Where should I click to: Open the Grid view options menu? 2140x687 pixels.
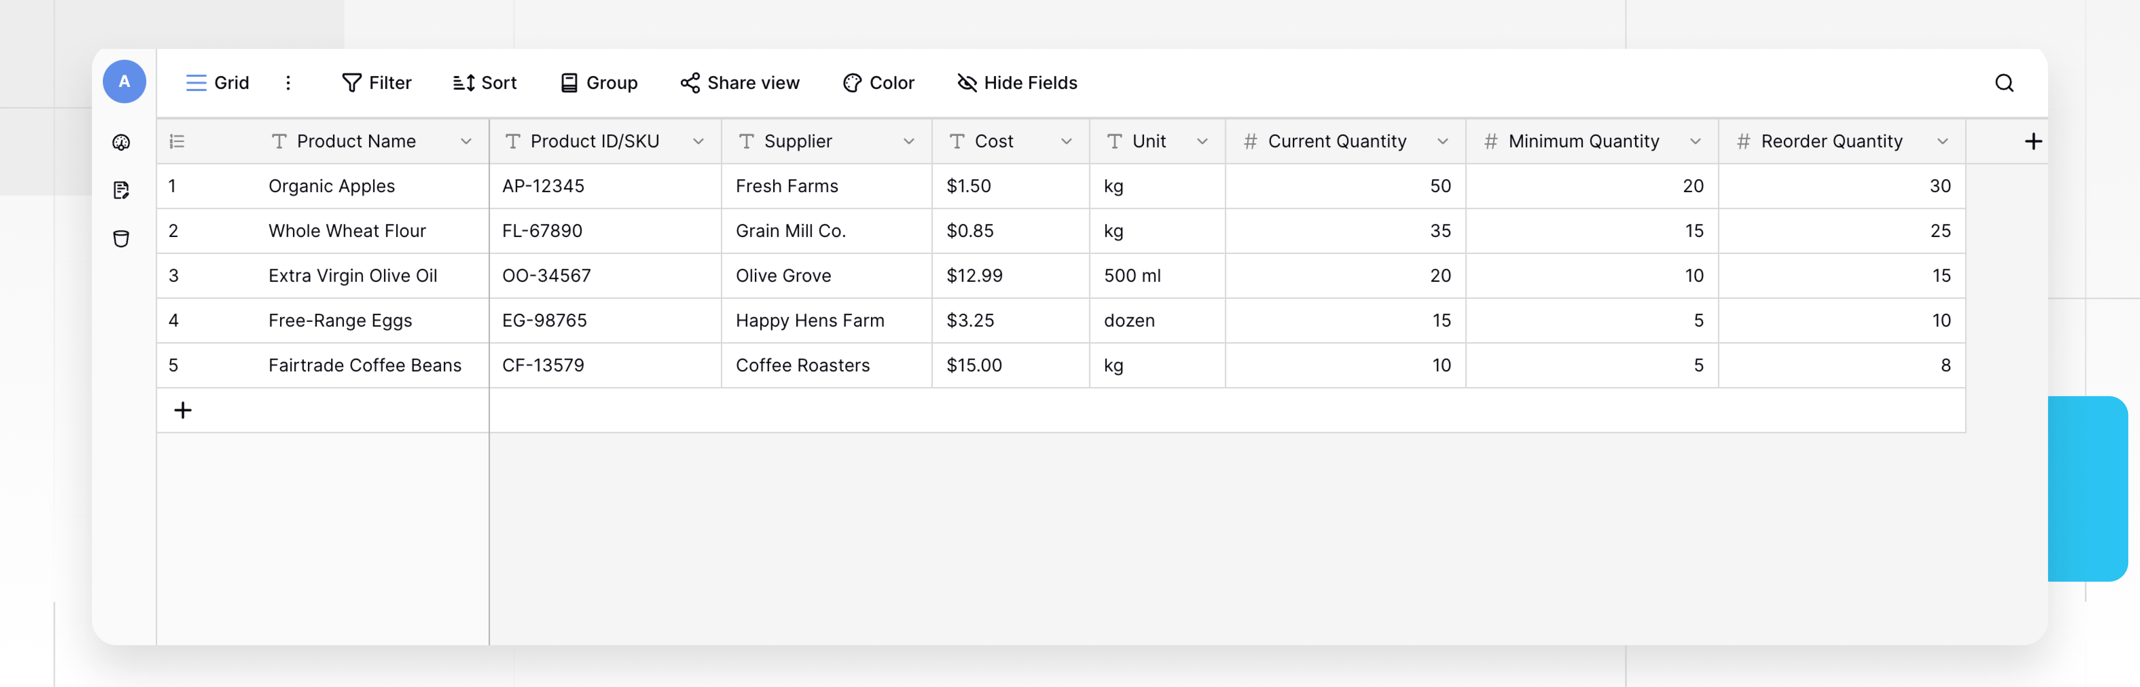coord(217,82)
